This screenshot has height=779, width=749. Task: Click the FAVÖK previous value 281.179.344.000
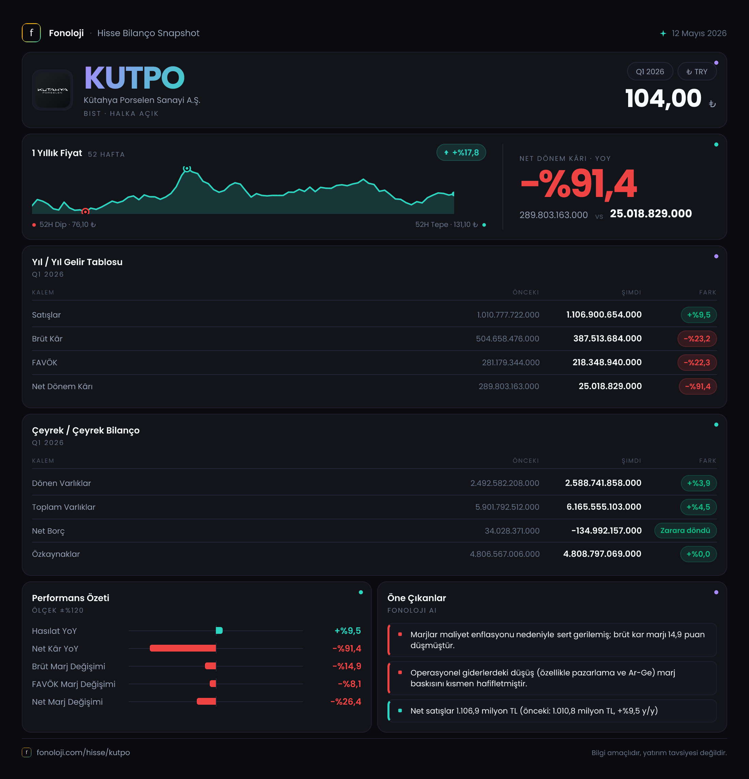coord(511,363)
